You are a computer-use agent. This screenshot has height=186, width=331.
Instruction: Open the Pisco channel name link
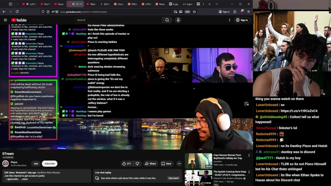14,162
